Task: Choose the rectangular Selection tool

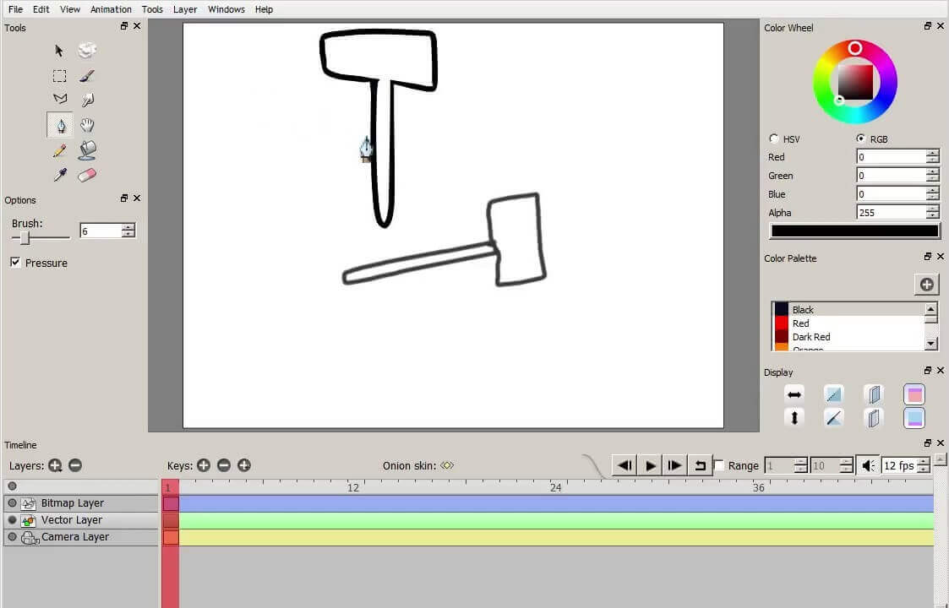Action: 59,76
